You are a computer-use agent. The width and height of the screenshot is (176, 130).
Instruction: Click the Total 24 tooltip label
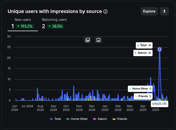point(144,45)
